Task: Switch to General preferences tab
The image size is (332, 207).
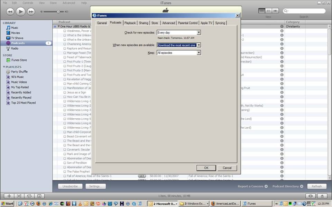Action: tap(102, 23)
